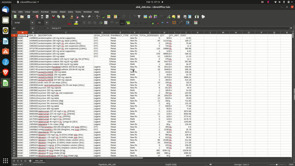Insert a chart
295x166 pixels.
point(150,17)
